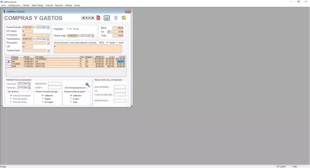310x168 pixels.
Task: Go to the next record in navigator
Action: pos(90,18)
